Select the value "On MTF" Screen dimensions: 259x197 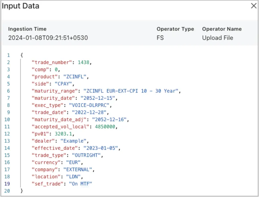pos(80,184)
